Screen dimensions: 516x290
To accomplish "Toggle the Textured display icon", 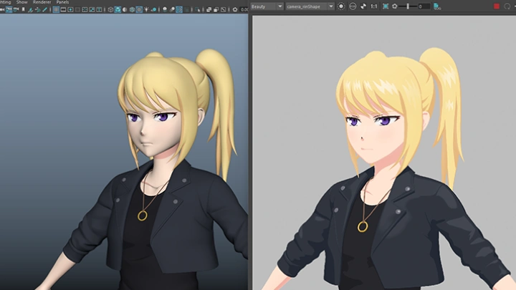I will click(x=139, y=9).
